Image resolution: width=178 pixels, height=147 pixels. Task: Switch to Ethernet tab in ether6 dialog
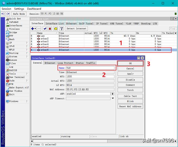point(50,63)
